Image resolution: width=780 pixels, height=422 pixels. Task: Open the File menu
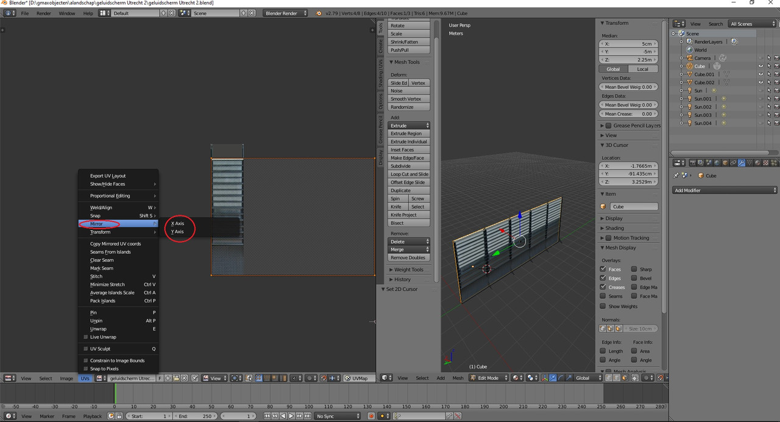click(x=25, y=13)
